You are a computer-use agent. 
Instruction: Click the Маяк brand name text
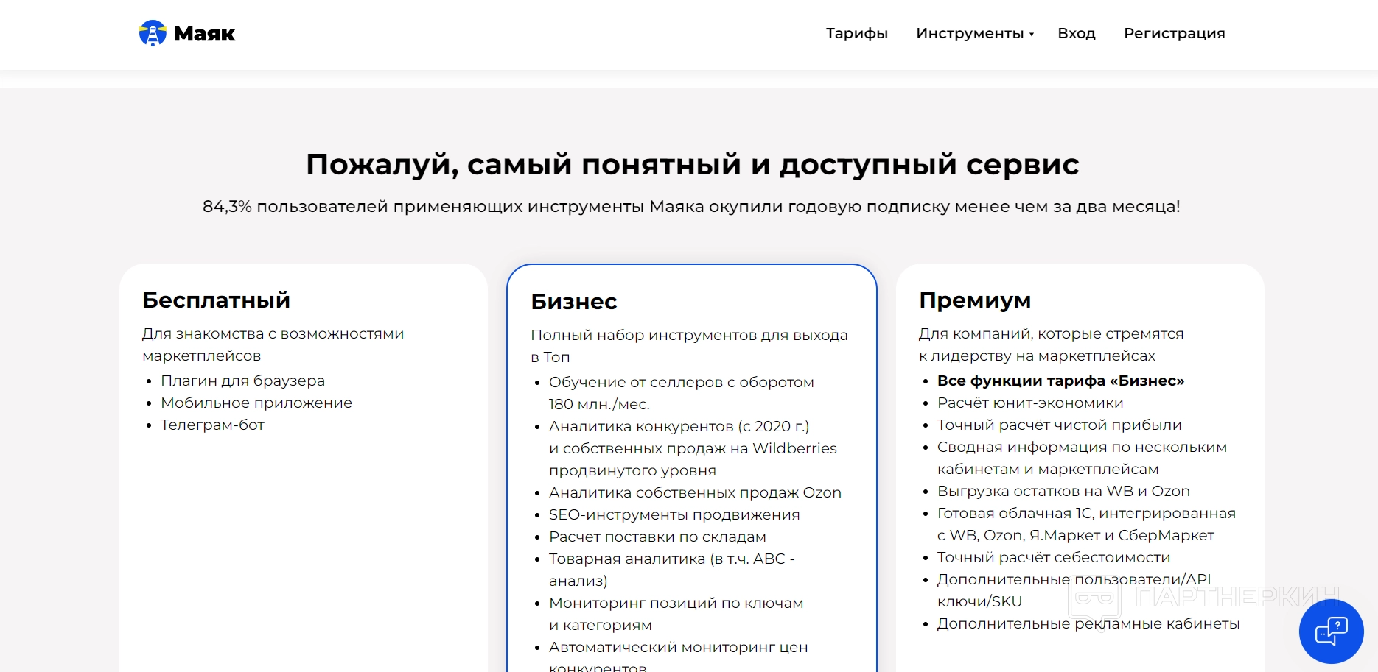[204, 34]
